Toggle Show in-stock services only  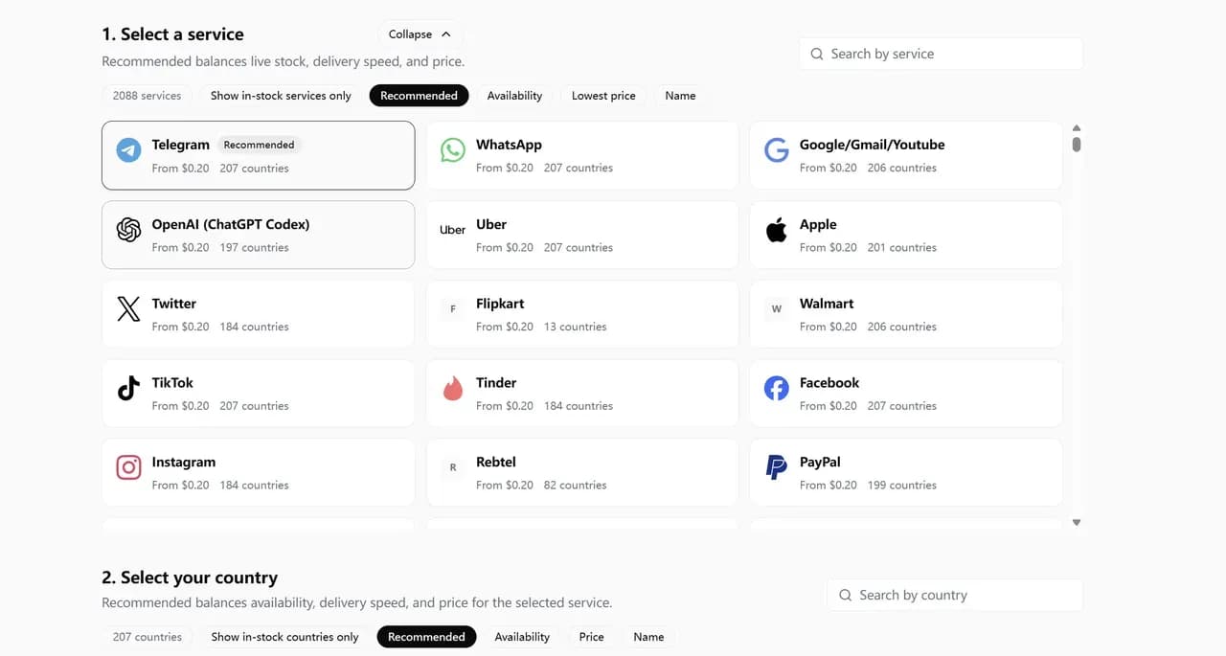click(281, 96)
